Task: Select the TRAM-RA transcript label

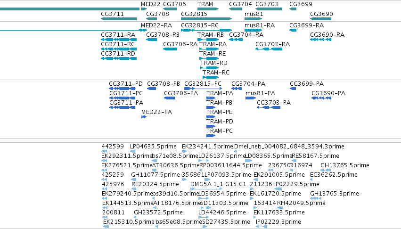Action: (x=213, y=44)
